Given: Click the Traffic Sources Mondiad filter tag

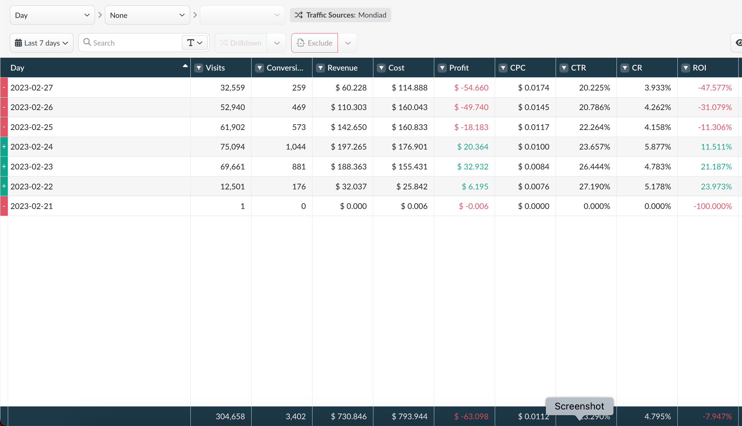Looking at the screenshot, I should coord(340,15).
